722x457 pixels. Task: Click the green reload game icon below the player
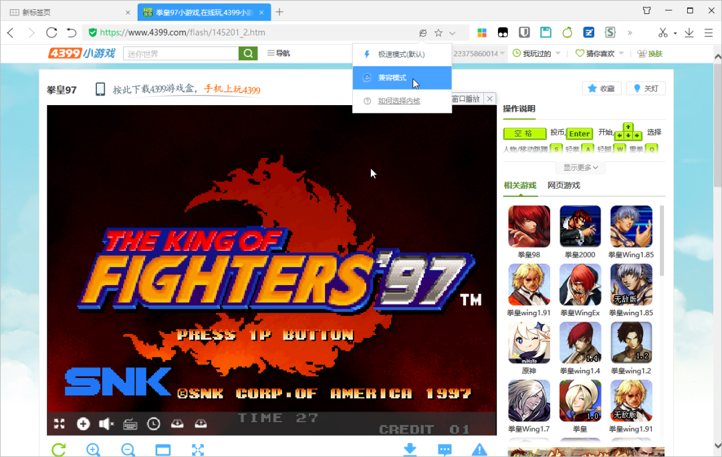[x=59, y=449]
